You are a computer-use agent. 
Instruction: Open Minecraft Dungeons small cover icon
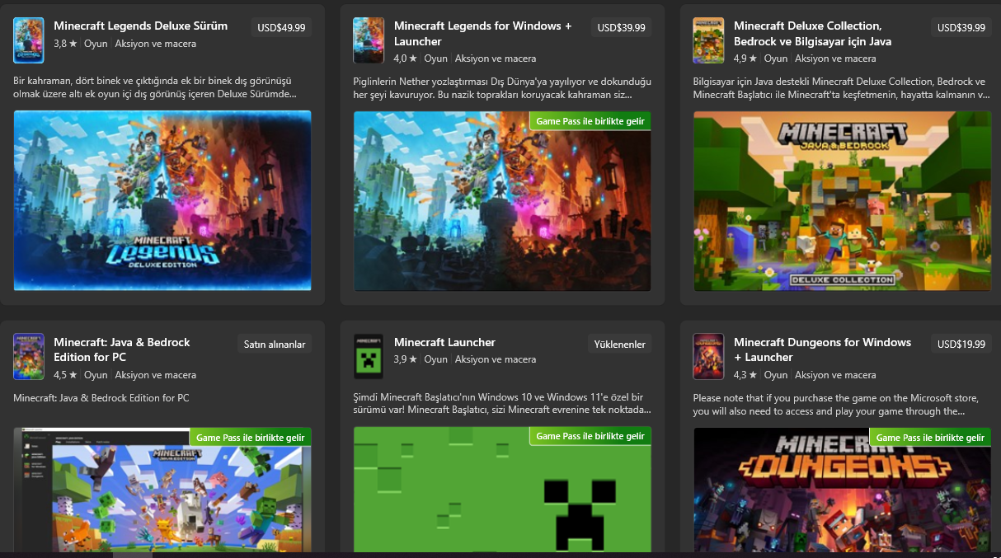tap(708, 357)
